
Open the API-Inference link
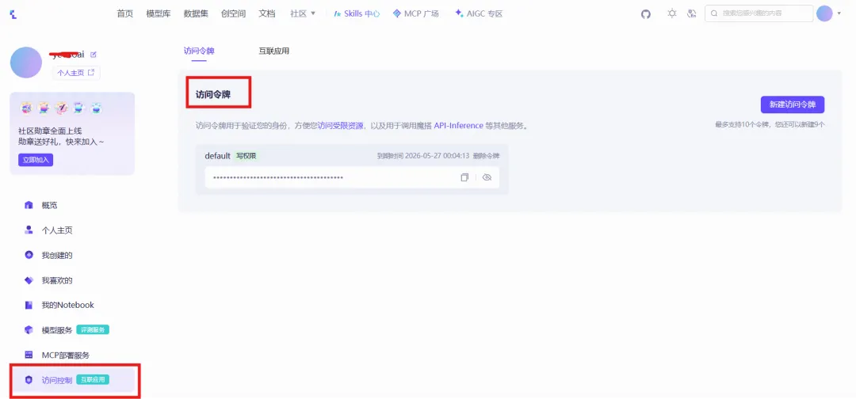[459, 125]
